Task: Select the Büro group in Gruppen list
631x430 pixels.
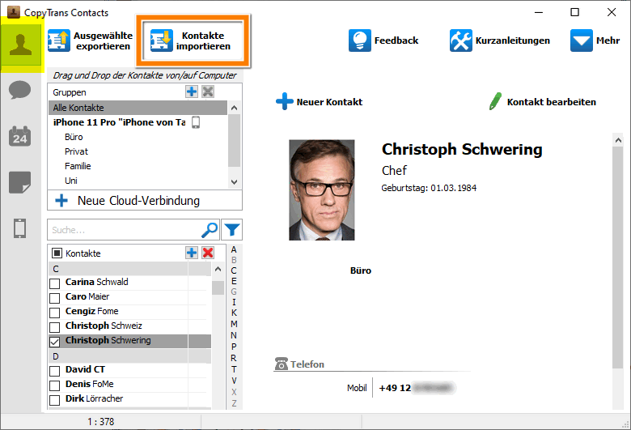Action: pyautogui.click(x=74, y=137)
